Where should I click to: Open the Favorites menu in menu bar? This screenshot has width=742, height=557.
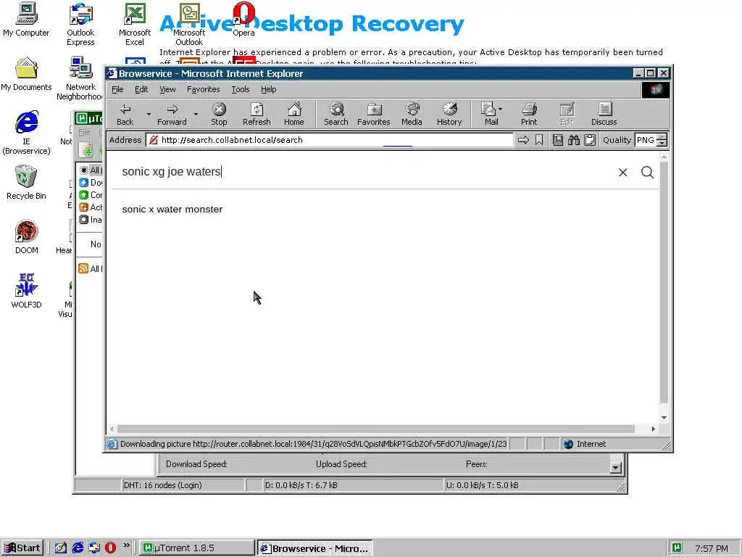click(x=203, y=89)
